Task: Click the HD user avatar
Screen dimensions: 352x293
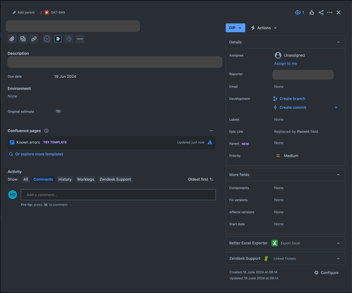Action: click(x=13, y=195)
